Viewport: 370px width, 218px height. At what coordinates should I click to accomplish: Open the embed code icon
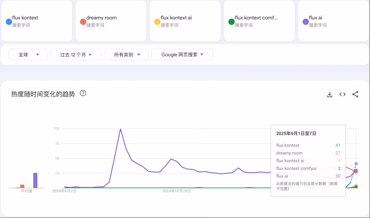(342, 95)
